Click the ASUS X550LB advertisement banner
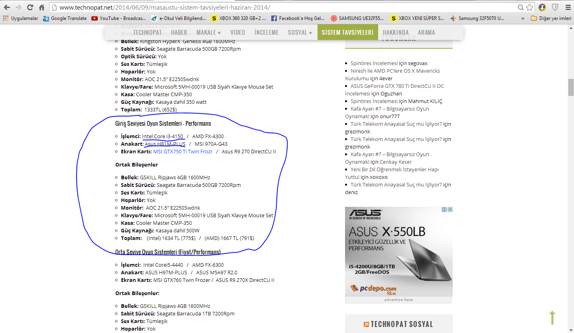Screen dimensions: 574x333 [x=399, y=252]
